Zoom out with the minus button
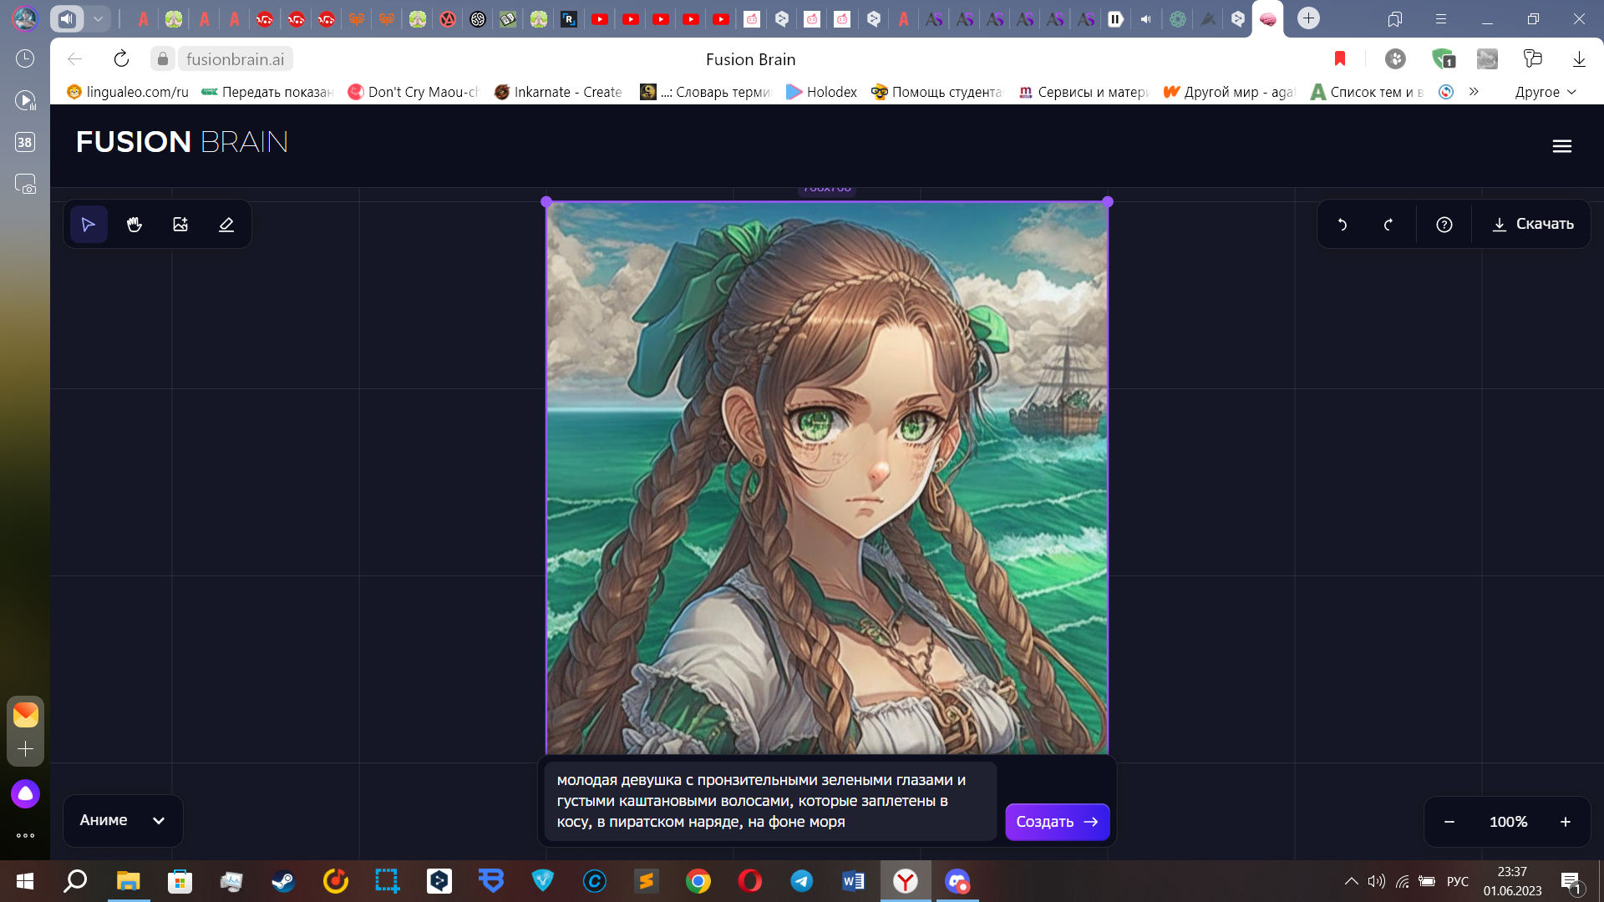 pyautogui.click(x=1449, y=822)
